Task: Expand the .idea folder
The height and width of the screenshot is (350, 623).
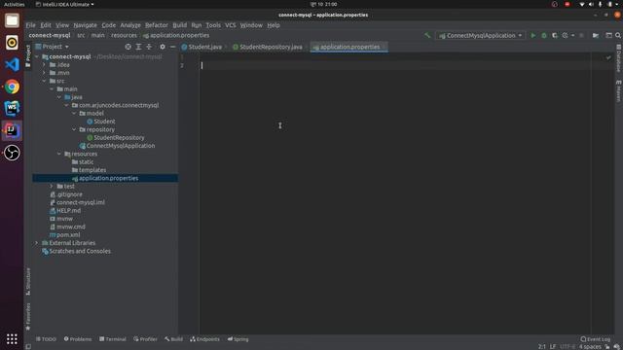Action: point(44,65)
